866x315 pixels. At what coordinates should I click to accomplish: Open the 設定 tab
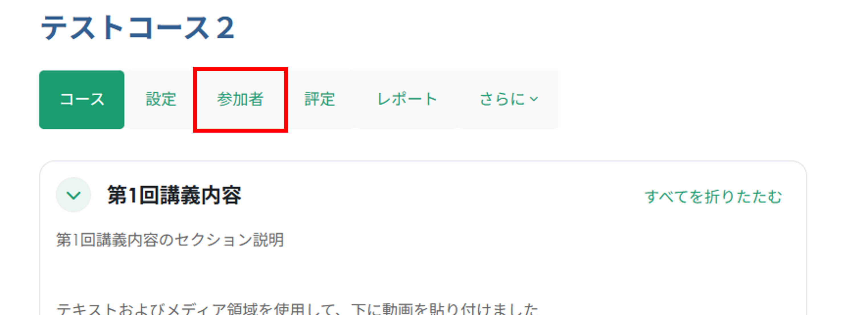pyautogui.click(x=161, y=99)
